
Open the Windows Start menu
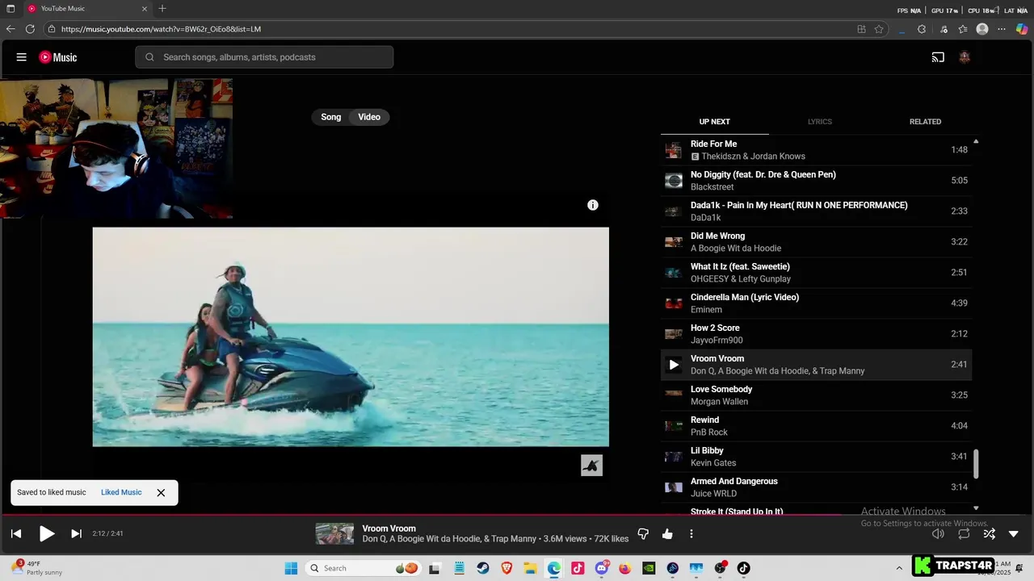[291, 568]
